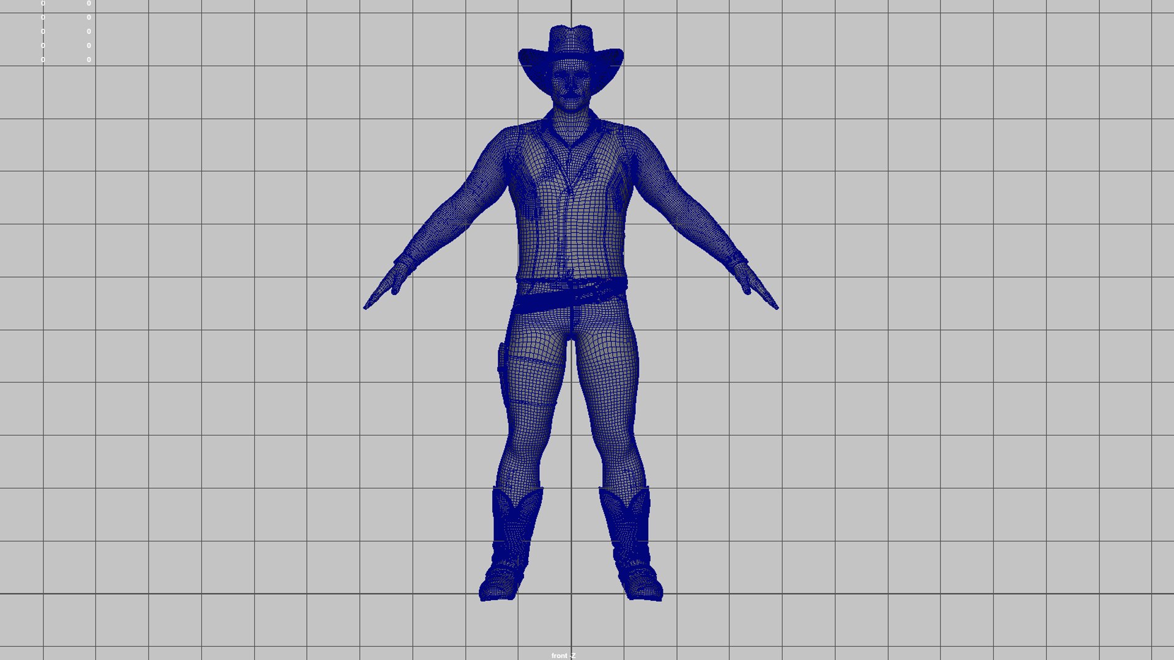The image size is (1174, 660).
Task: Select the belt mesh at the waist
Action: (x=570, y=295)
